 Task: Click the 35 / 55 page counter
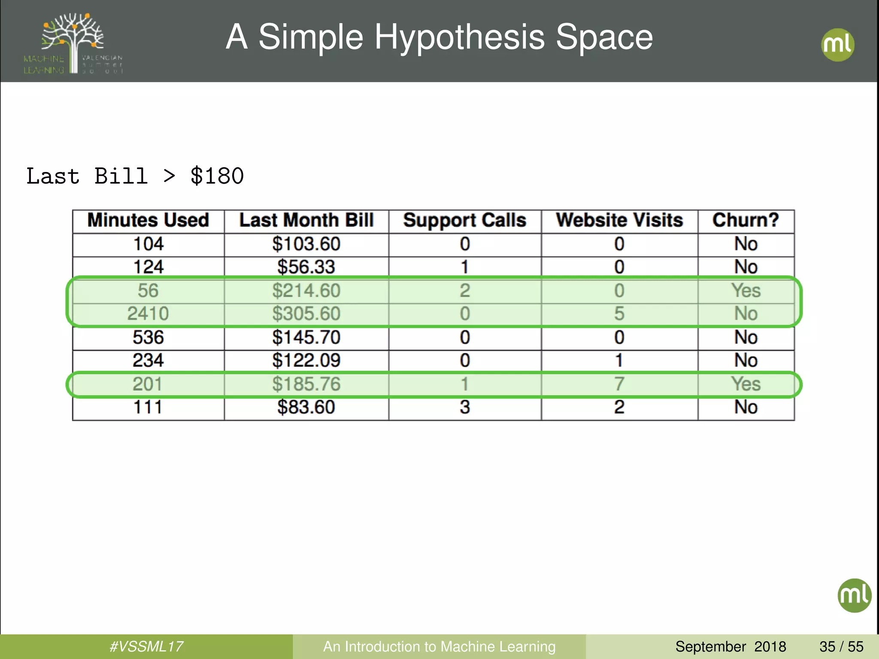click(x=841, y=647)
